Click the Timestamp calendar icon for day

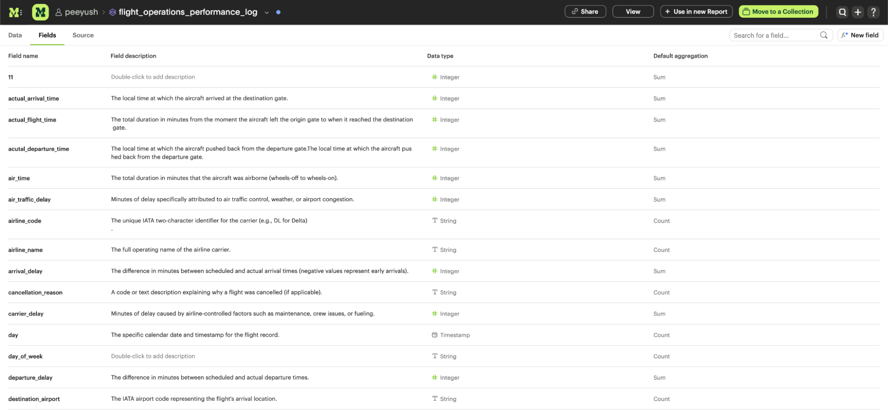(x=434, y=335)
